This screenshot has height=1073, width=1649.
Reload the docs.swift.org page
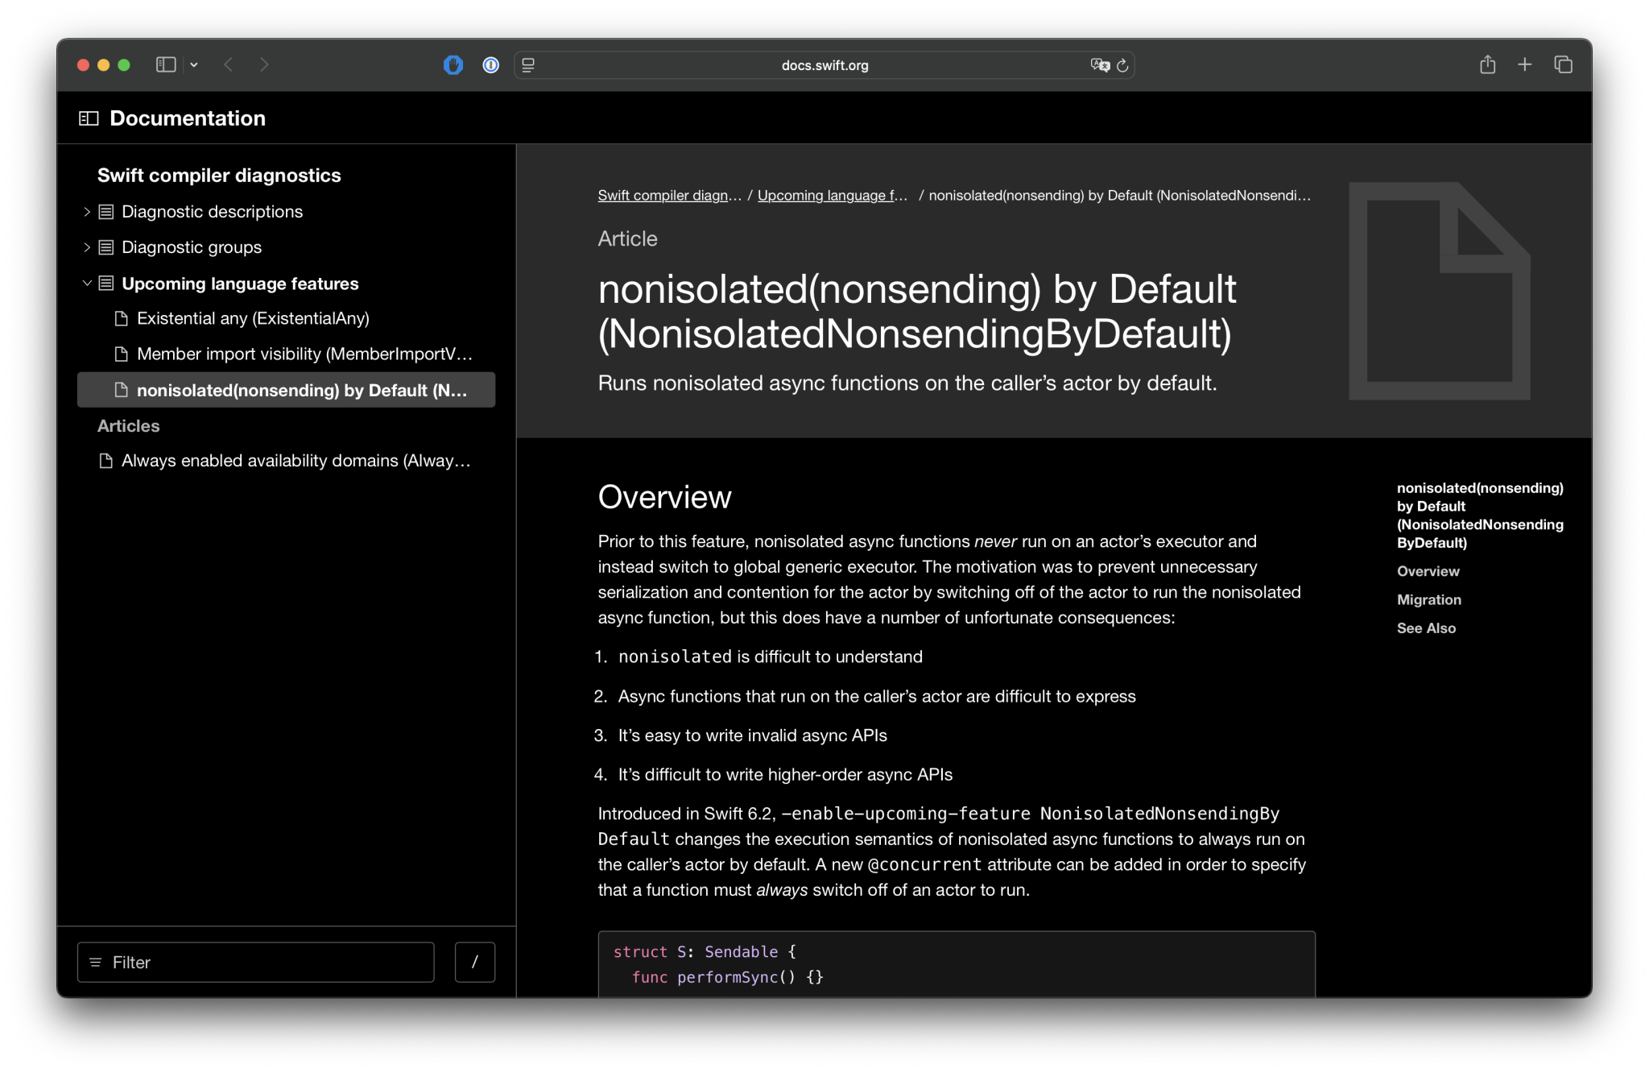point(1122,66)
